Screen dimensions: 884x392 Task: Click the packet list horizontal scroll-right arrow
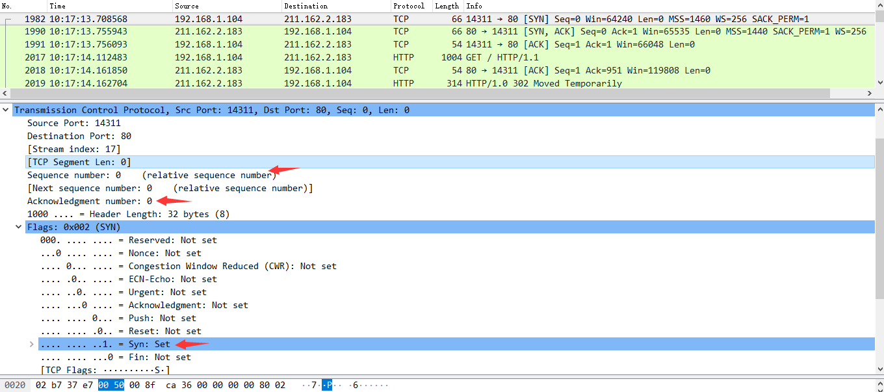[x=870, y=93]
